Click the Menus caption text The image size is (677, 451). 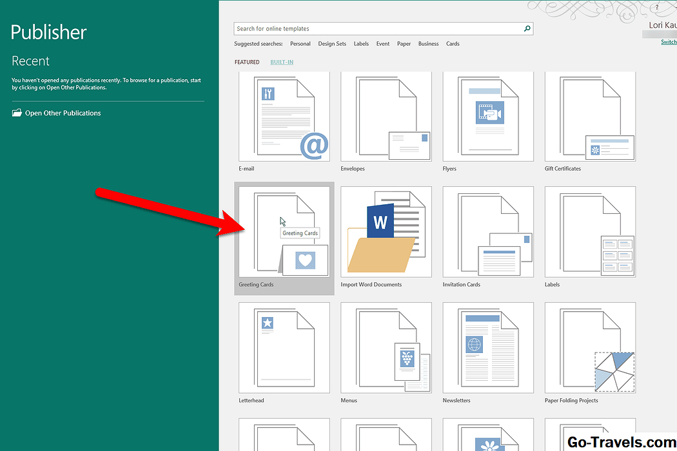pyautogui.click(x=349, y=401)
